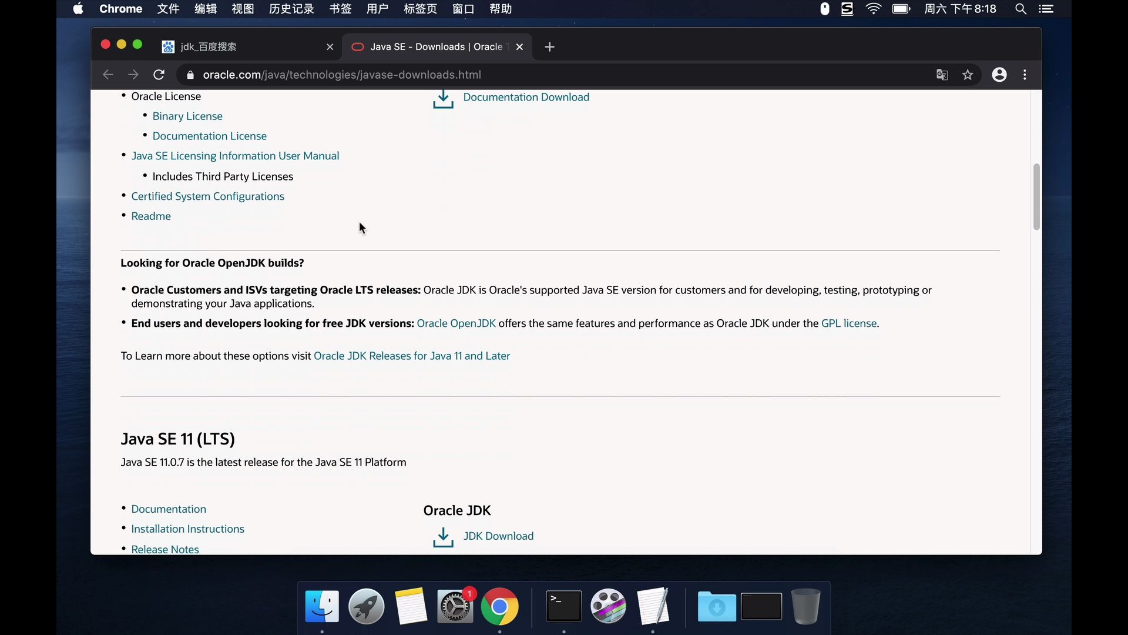
Task: Click the JDK Download link
Action: coord(499,536)
